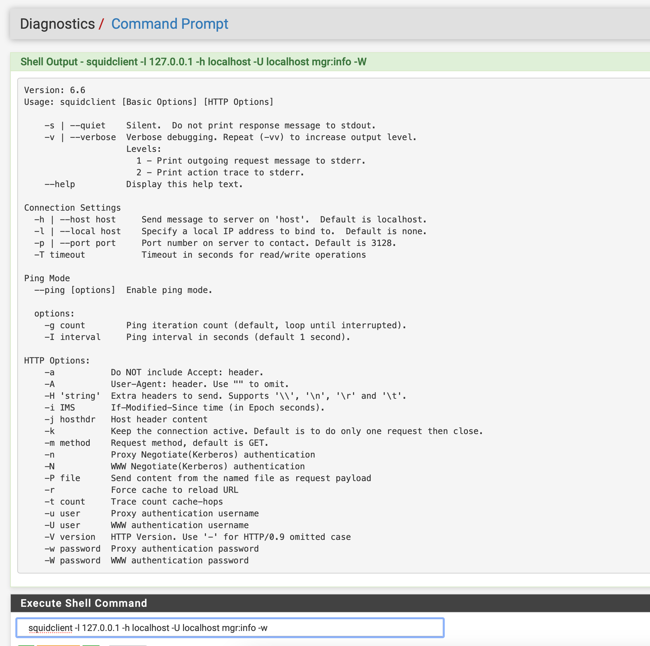Focus the Execute Shell Command input field
650x646 pixels.
coord(230,628)
